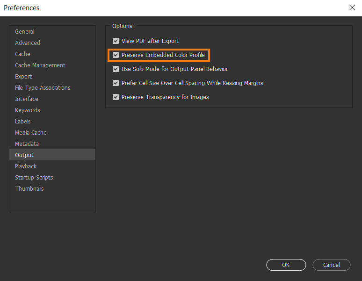Select the highlighted Output category
The image size is (362, 281).
click(x=52, y=155)
